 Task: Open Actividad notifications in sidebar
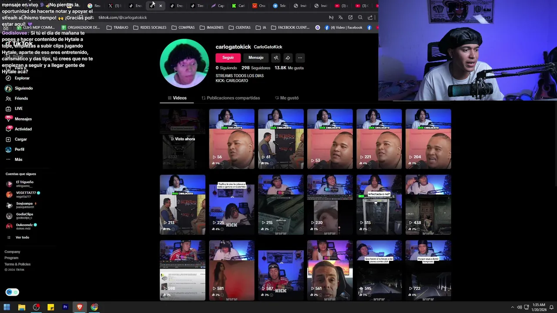tap(18, 129)
